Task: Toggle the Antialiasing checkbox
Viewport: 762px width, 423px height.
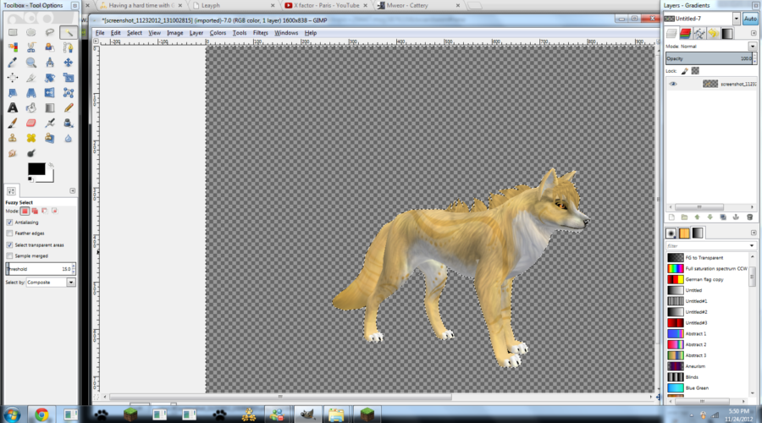Action: [x=9, y=222]
